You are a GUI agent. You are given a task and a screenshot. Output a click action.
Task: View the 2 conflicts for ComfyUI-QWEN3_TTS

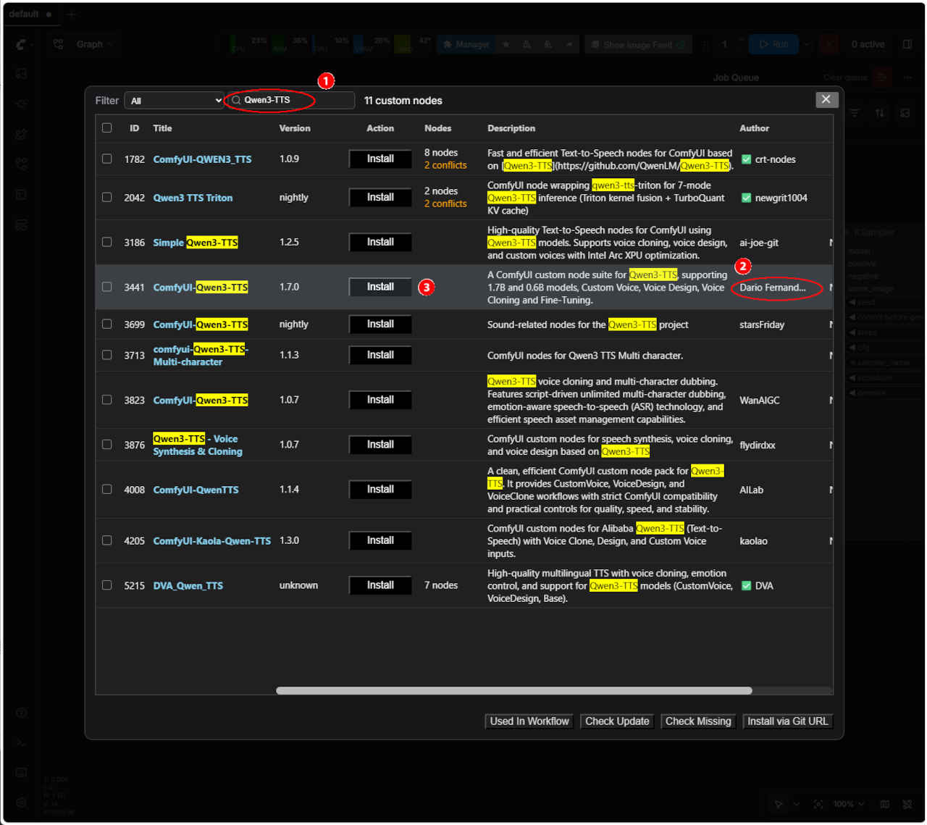tap(445, 166)
